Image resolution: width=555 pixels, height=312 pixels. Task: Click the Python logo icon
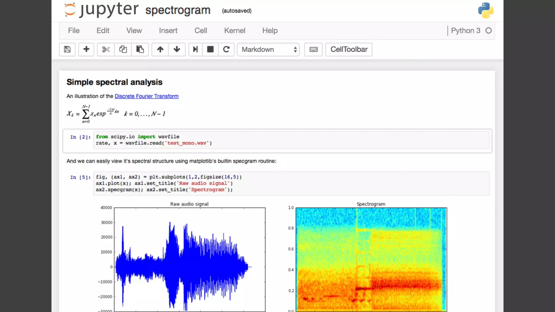486,10
